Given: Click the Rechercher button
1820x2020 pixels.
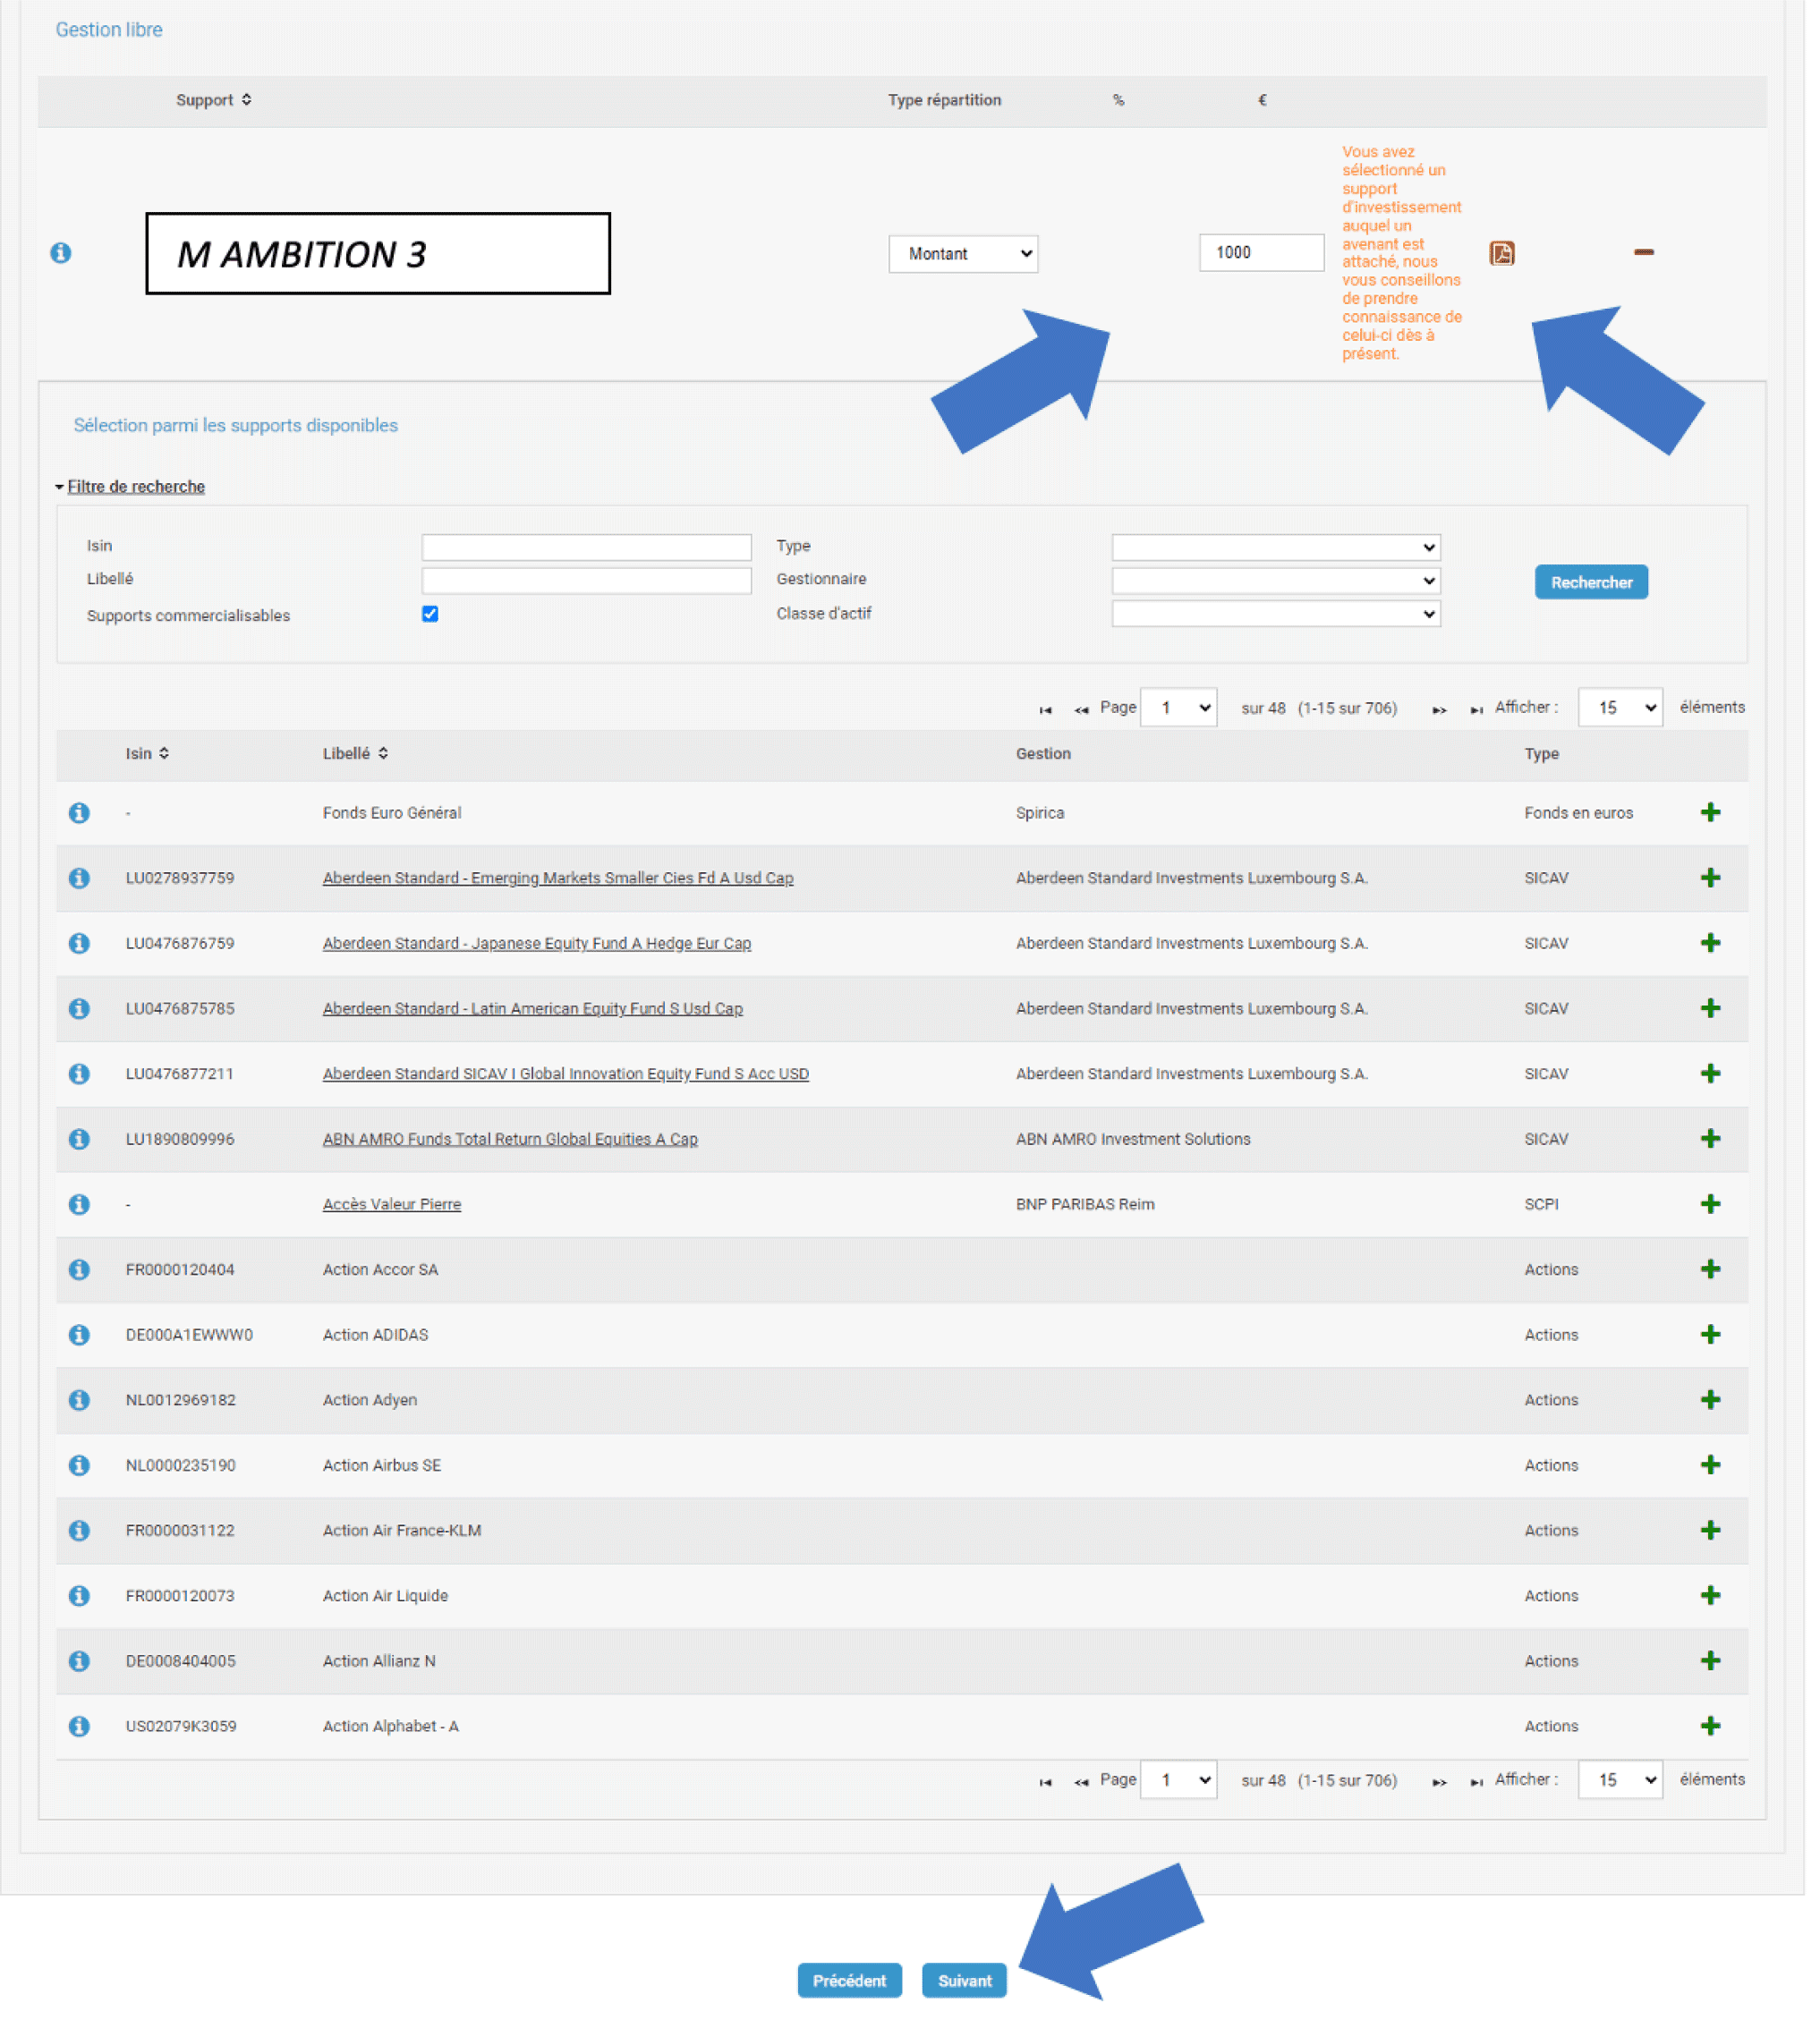Looking at the screenshot, I should point(1590,582).
